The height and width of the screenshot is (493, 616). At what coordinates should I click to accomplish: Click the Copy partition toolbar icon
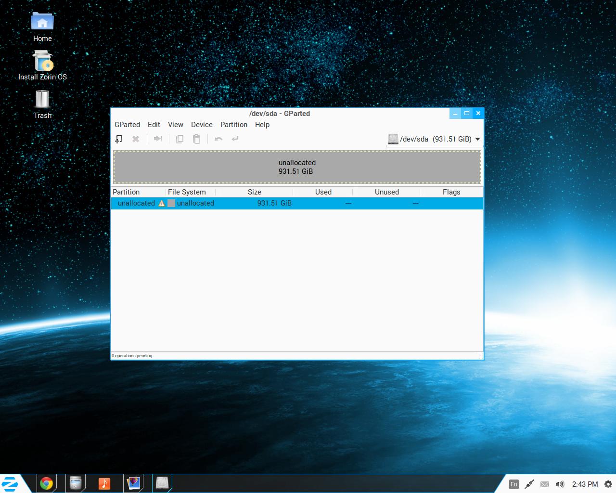pos(180,139)
